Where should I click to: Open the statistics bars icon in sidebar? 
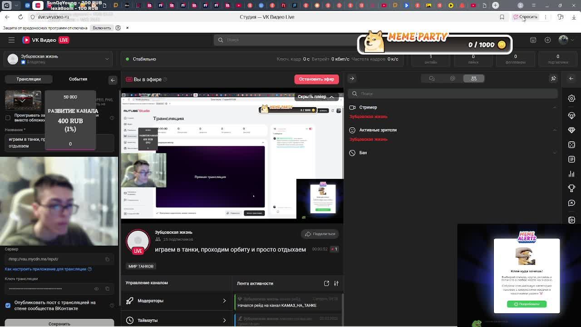[571, 174]
